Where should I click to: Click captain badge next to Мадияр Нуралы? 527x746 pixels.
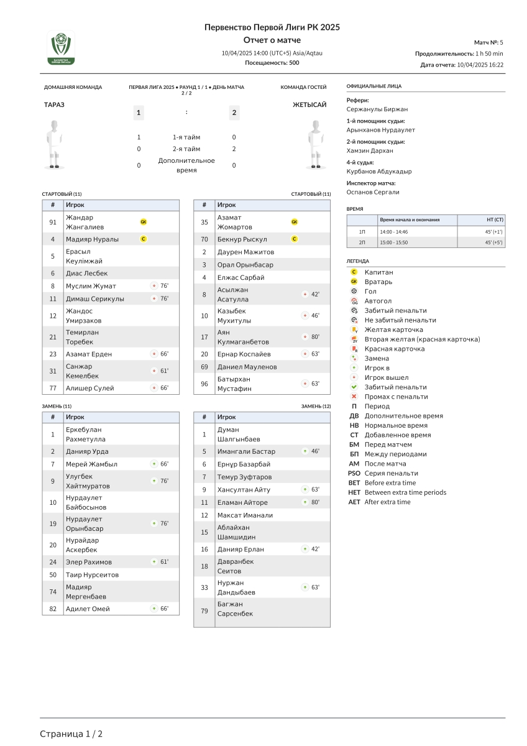coord(144,239)
